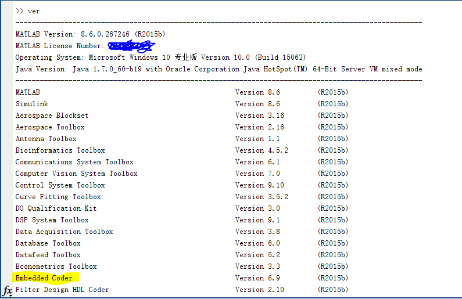Click the 'Control System Toolbox' entry
This screenshot has height=299, width=462.
point(60,185)
